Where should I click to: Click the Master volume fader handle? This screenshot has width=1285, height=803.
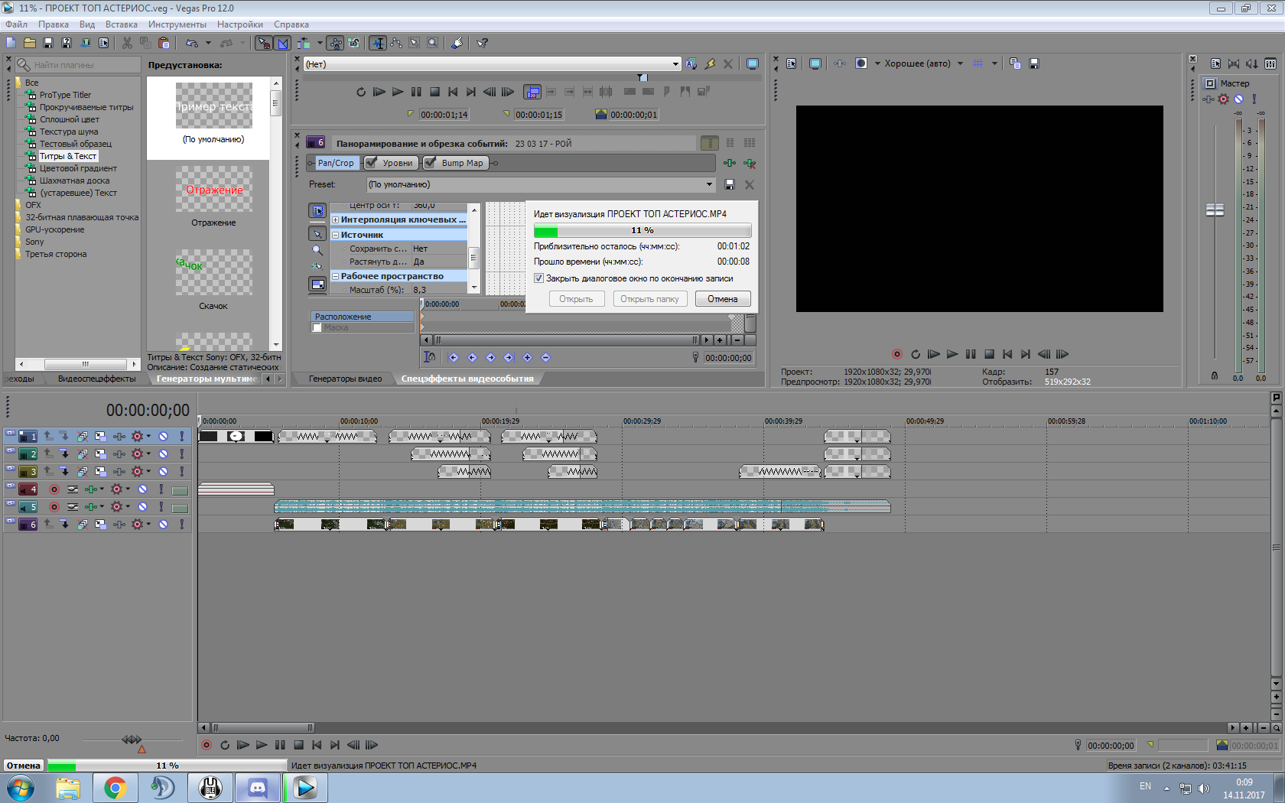[1215, 210]
